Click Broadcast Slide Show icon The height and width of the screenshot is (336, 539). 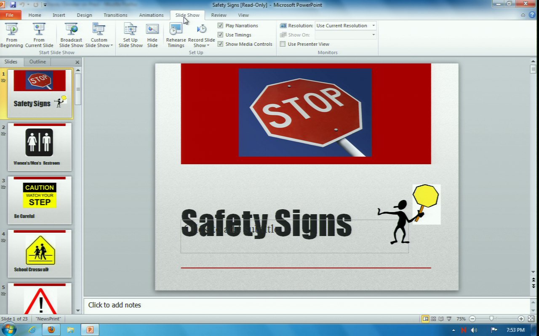click(x=71, y=35)
